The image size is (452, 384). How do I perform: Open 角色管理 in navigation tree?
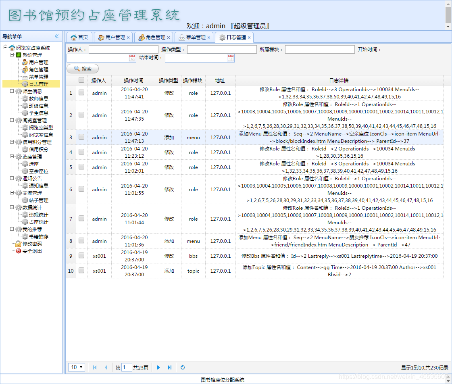[38, 69]
